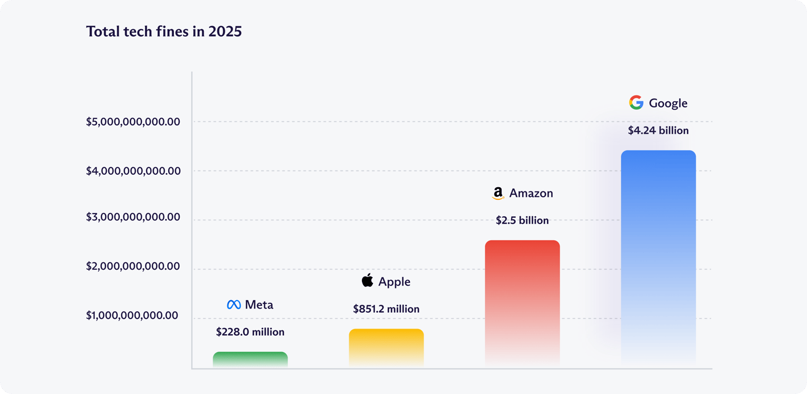
Task: Click the $1,000,000,000.00 axis label
Action: [133, 316]
